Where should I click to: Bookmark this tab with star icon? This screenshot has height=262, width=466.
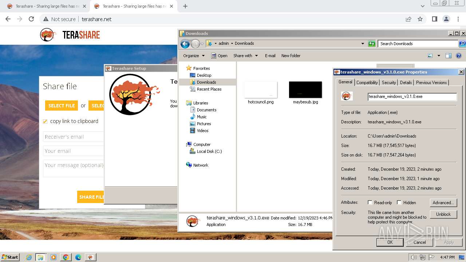coord(420,19)
